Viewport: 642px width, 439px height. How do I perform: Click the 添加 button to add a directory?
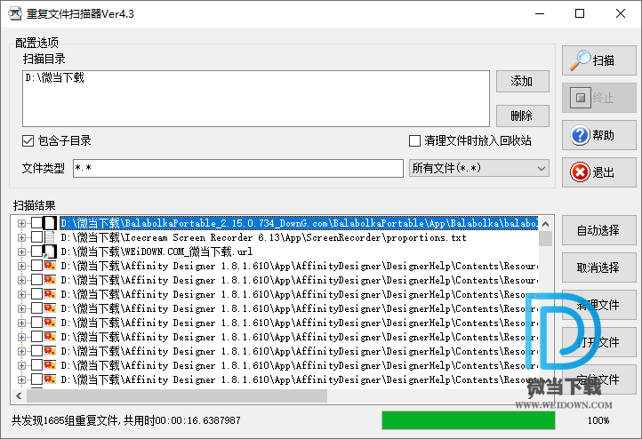[523, 82]
